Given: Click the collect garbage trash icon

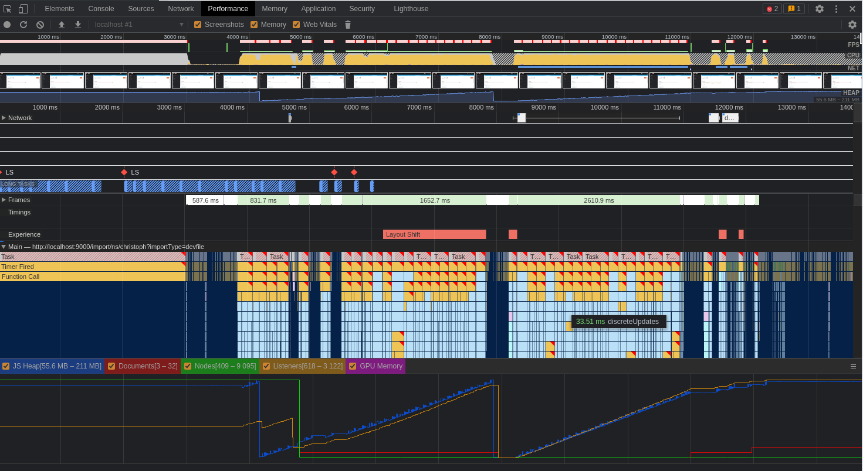Looking at the screenshot, I should (348, 25).
